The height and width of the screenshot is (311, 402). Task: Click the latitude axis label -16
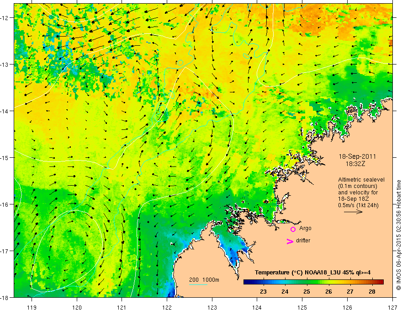[x=5, y=204]
